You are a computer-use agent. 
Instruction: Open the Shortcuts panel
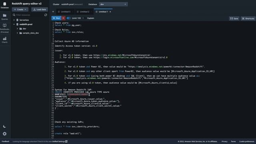click(x=248, y=19)
